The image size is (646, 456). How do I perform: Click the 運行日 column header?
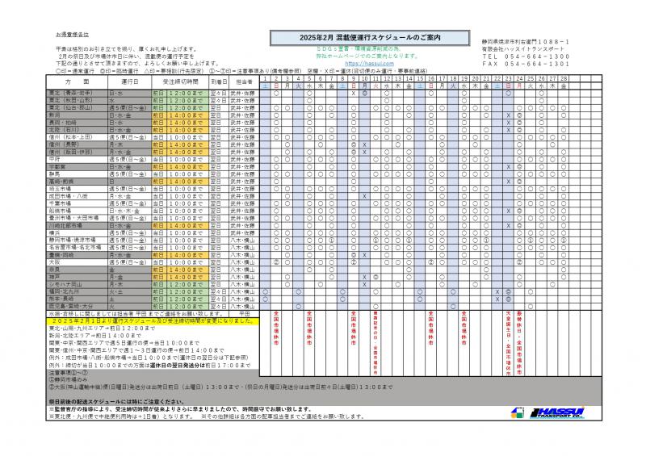[x=130, y=82]
